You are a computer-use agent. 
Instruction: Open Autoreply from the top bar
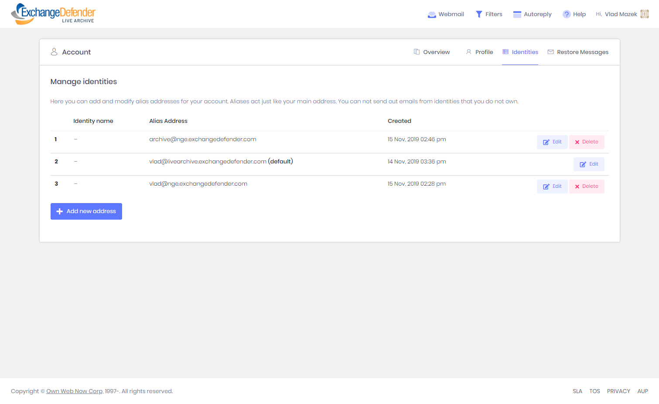(x=532, y=14)
